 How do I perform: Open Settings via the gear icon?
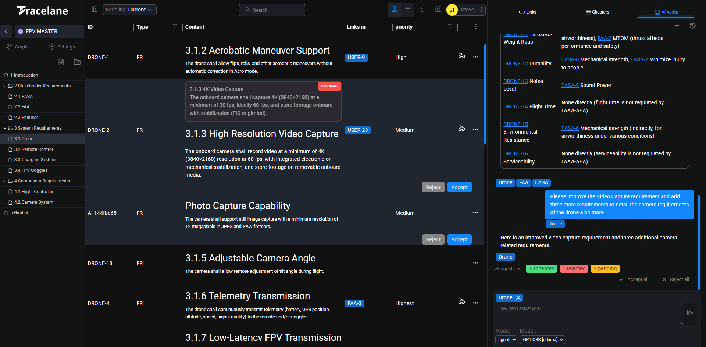61,47
